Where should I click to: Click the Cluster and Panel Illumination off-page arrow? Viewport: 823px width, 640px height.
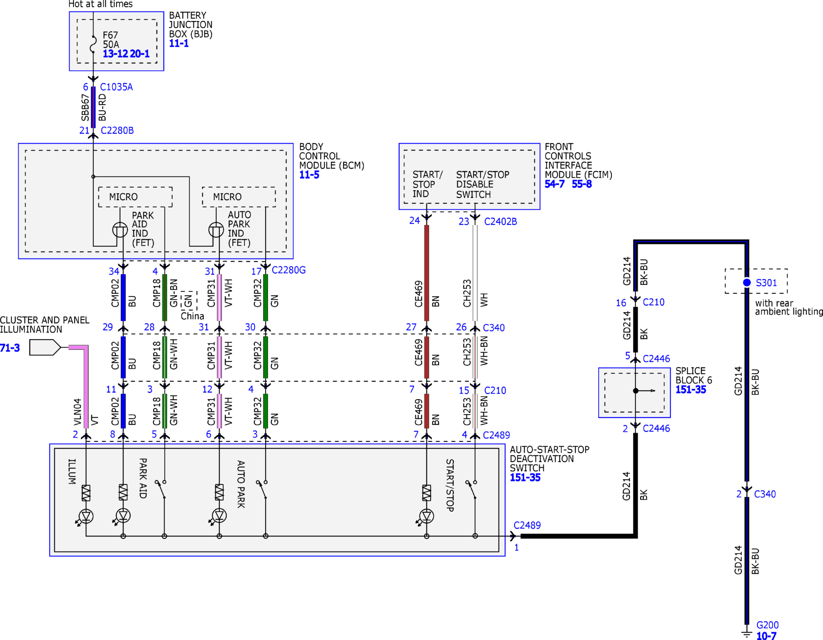[45, 347]
